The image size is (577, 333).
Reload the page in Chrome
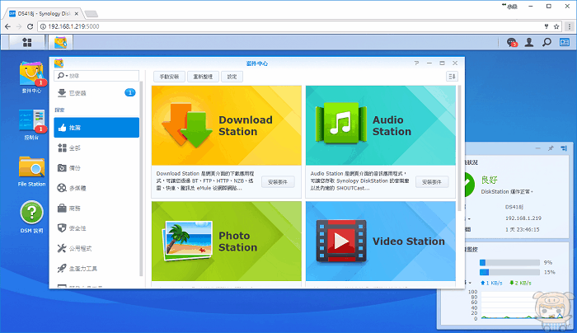30,26
